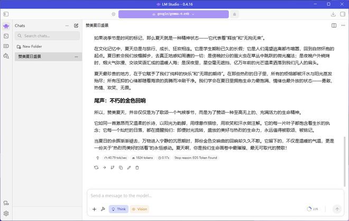The height and width of the screenshot is (221, 349).
Task: Click the icon above the settings gear
Action: (6, 203)
